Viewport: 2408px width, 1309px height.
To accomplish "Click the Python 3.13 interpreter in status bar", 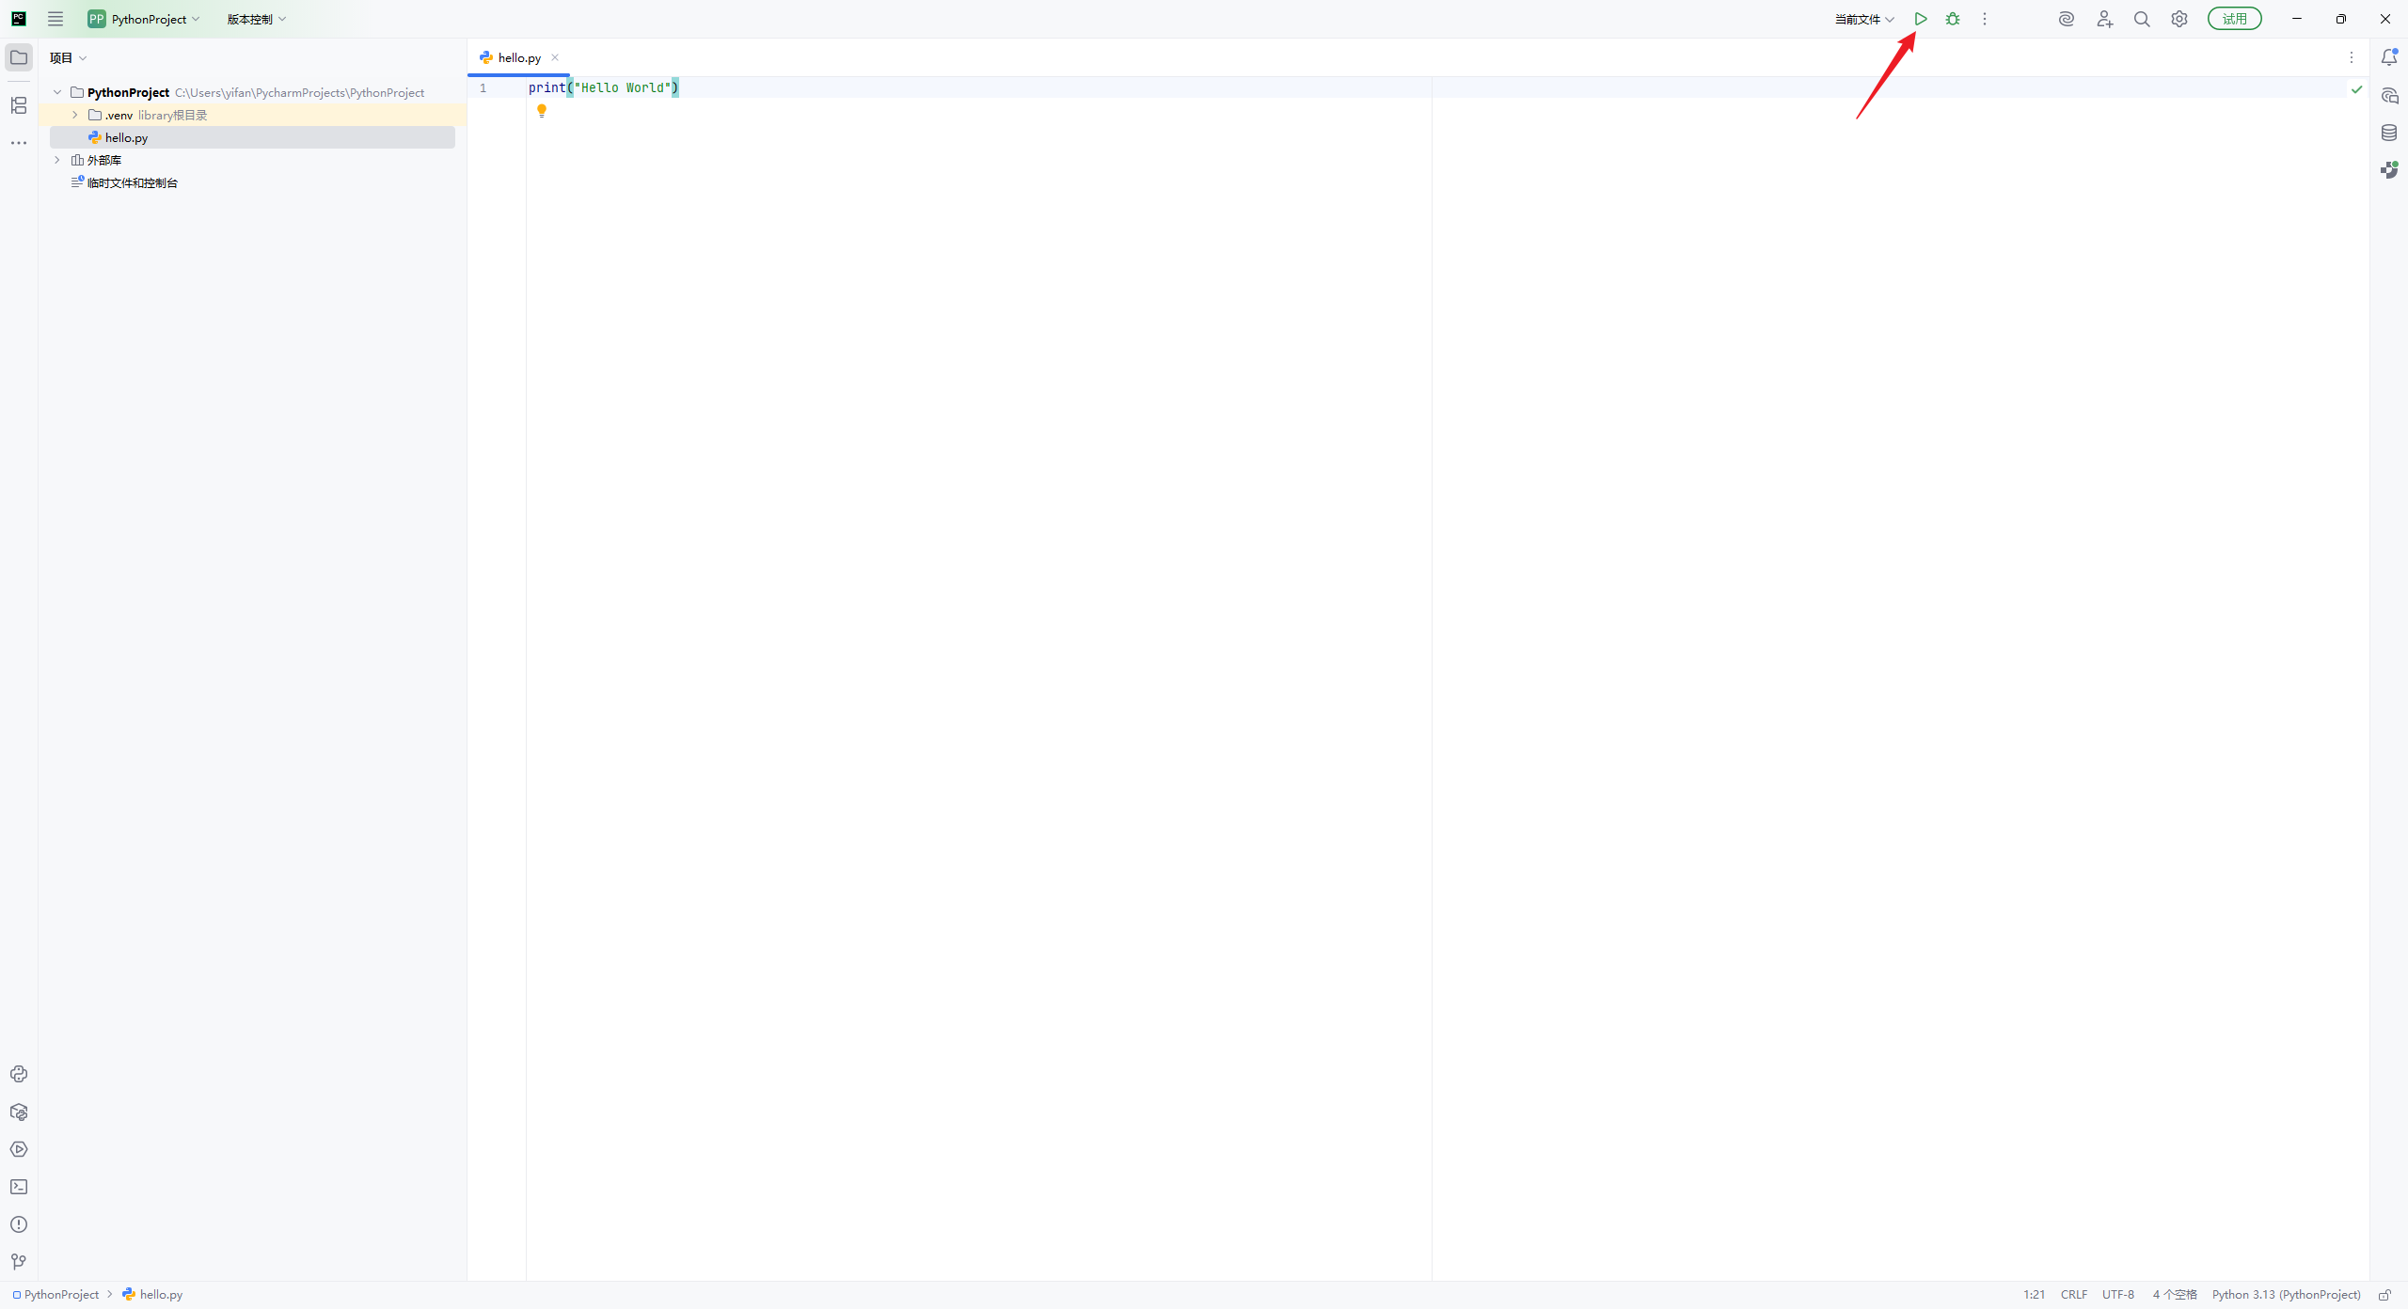I will tap(2286, 1295).
